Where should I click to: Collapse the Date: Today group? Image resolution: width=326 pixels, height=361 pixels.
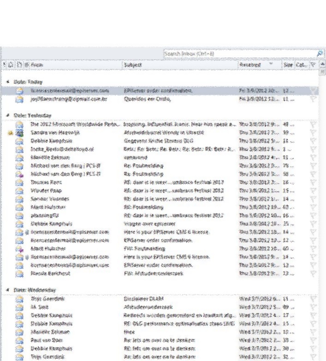[7, 82]
